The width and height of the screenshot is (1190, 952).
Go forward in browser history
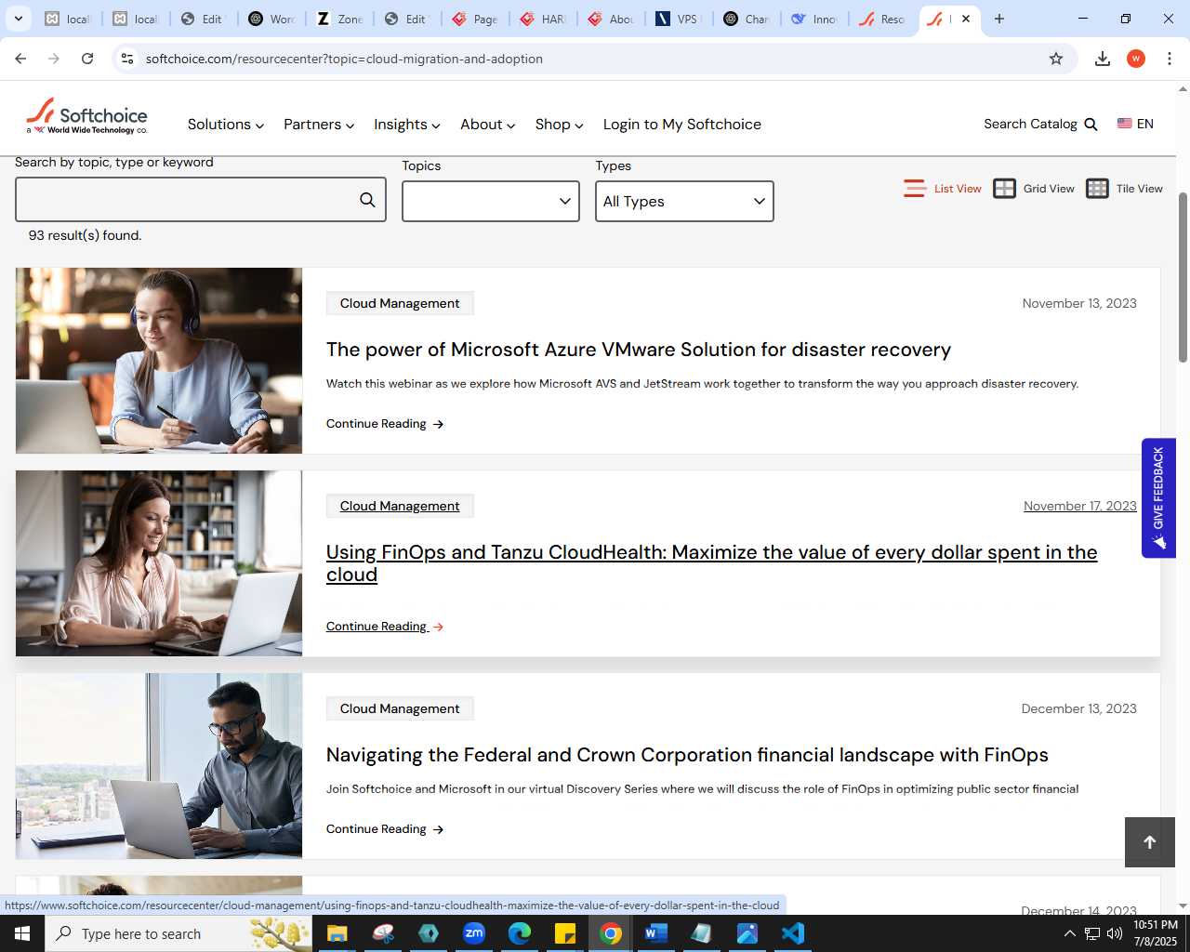tap(54, 59)
